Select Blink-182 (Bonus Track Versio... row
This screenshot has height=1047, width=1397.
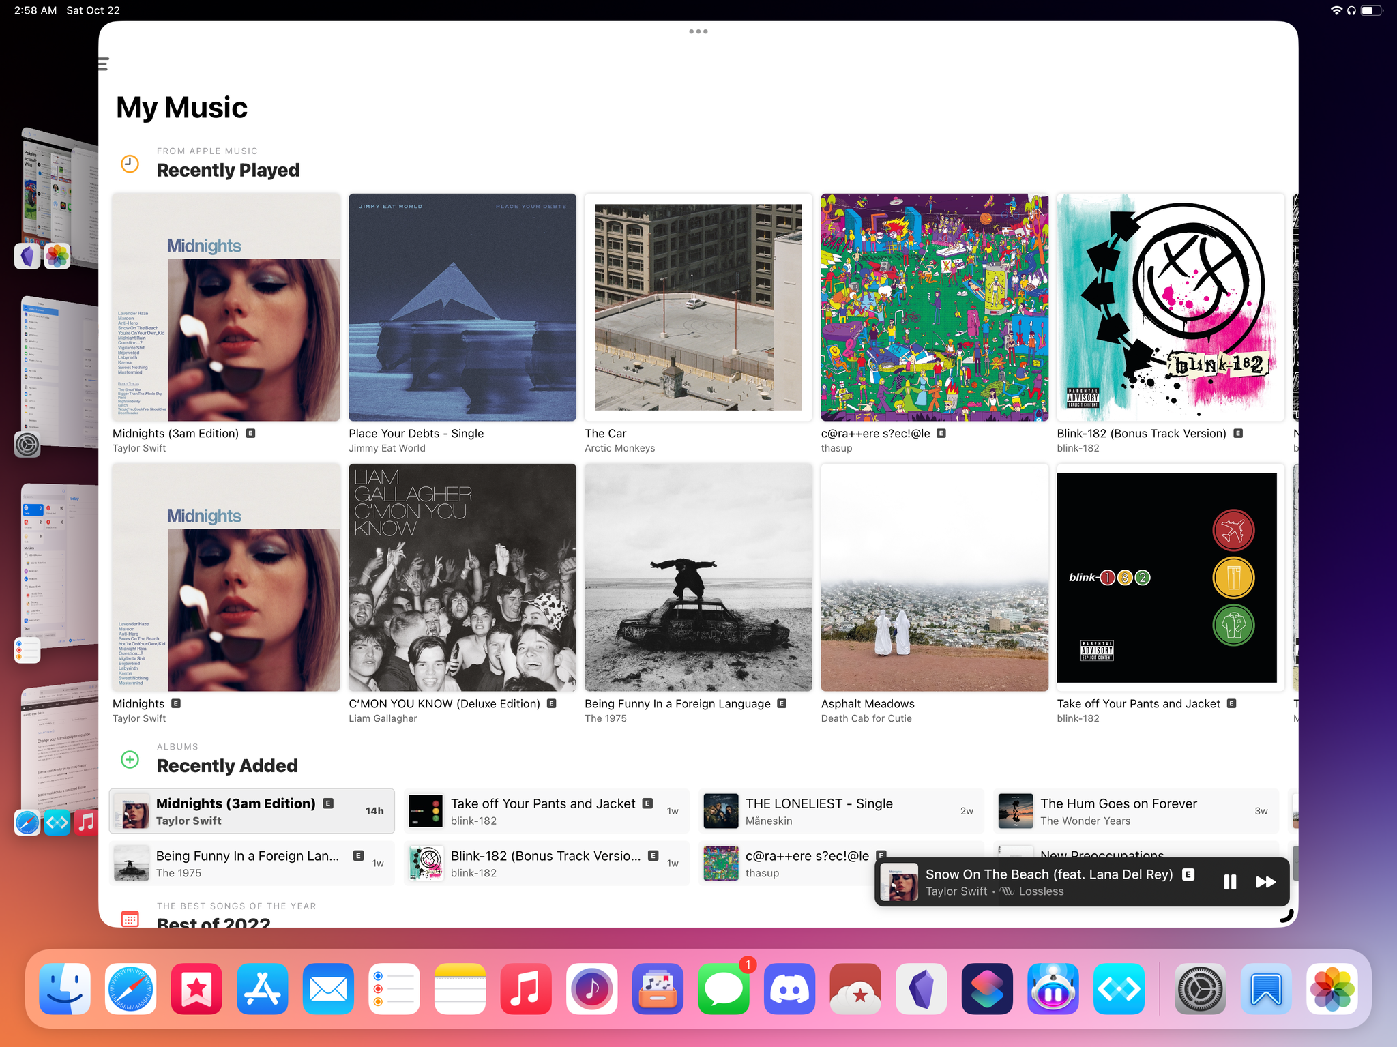tap(546, 864)
